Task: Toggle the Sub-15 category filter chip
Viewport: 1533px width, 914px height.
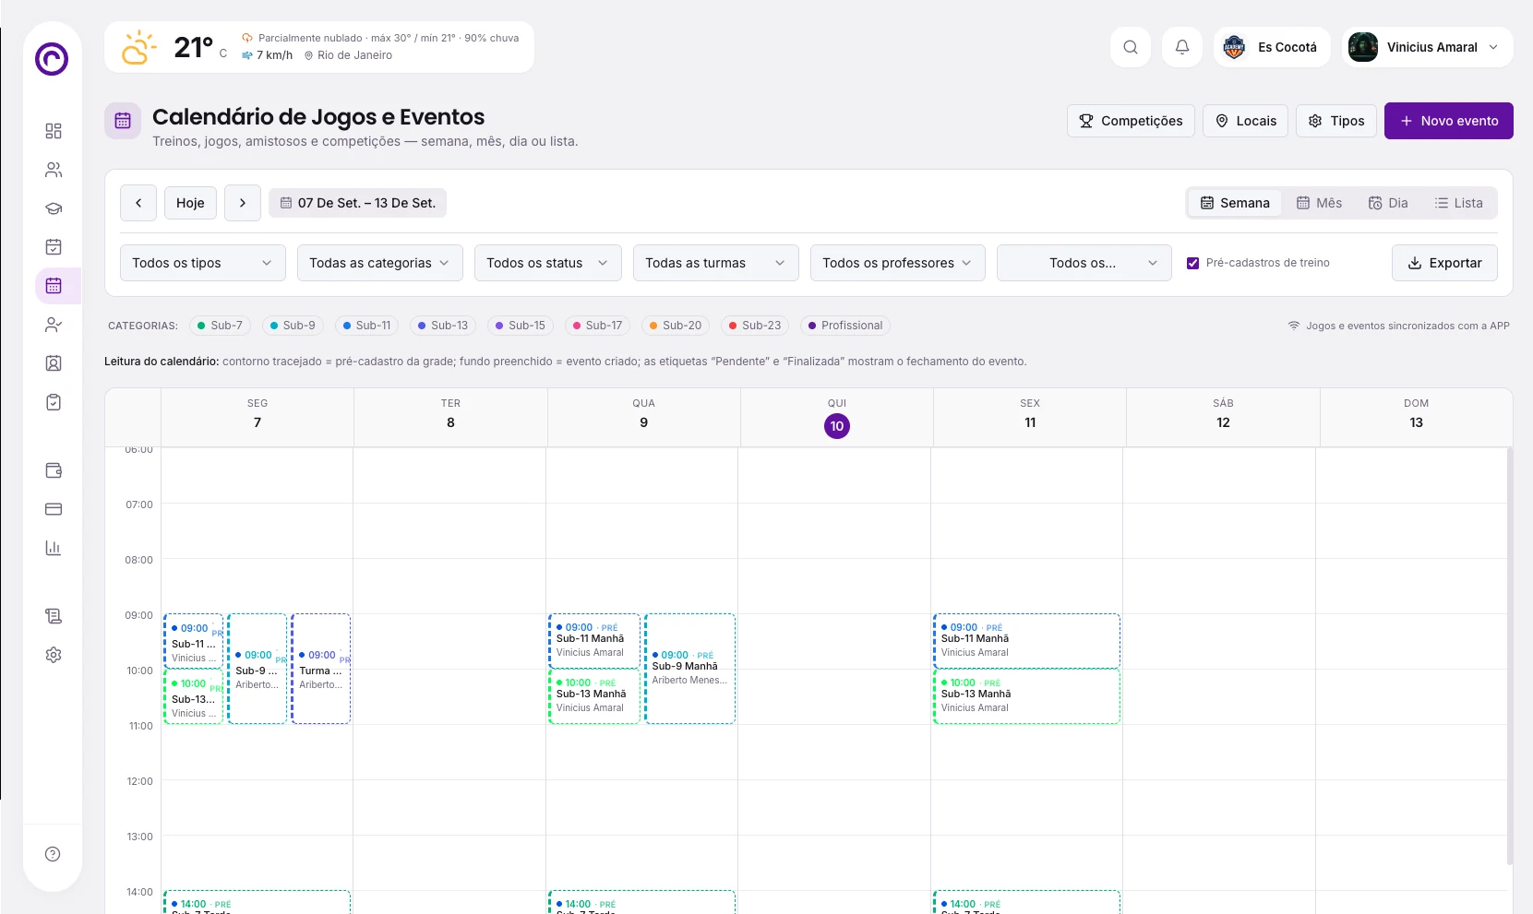Action: [x=520, y=326]
